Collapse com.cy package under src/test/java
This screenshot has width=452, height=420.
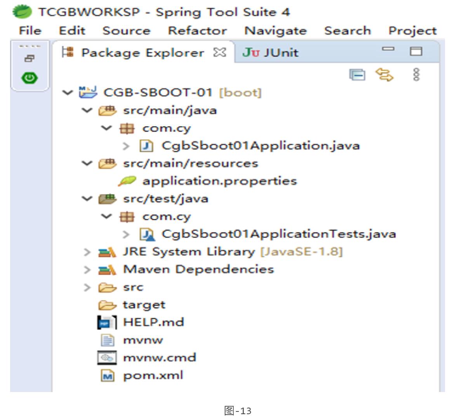pos(106,216)
